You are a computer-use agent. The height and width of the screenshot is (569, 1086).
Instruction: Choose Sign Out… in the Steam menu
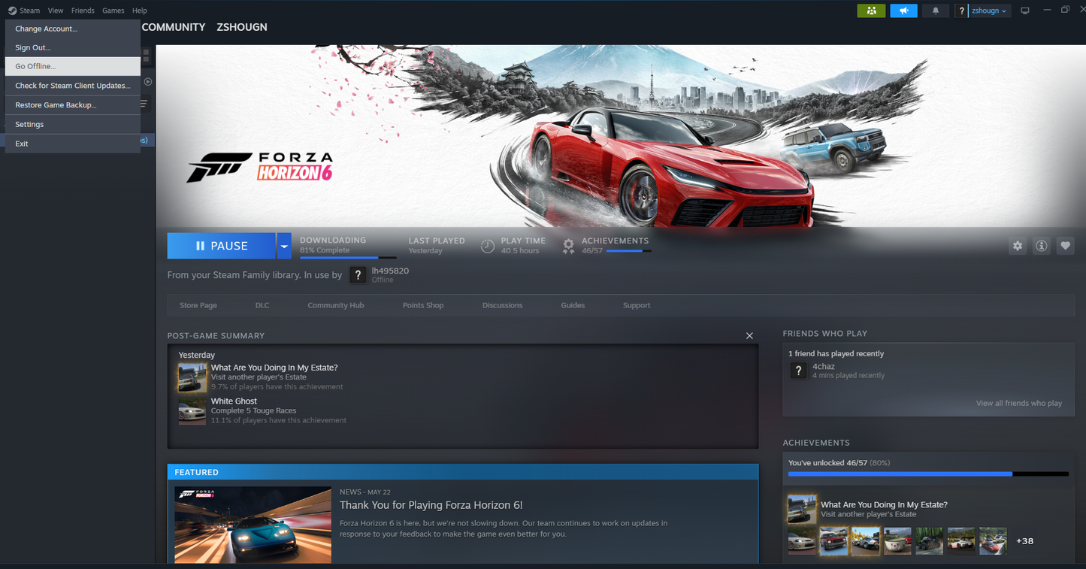pyautogui.click(x=73, y=47)
